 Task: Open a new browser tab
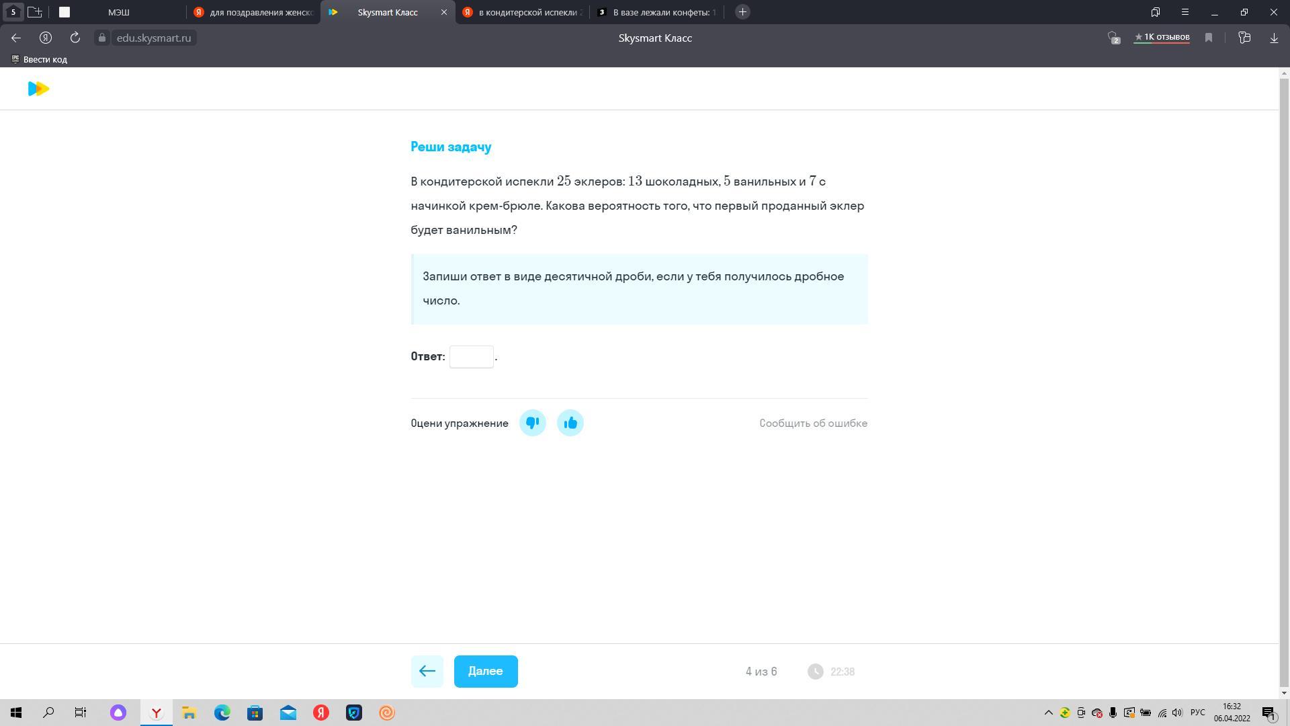tap(742, 12)
